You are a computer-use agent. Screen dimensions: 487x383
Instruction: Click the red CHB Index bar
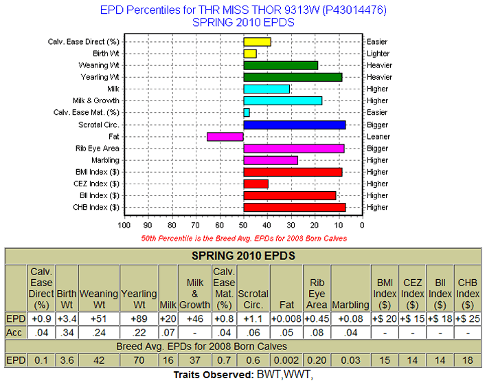[x=295, y=208]
